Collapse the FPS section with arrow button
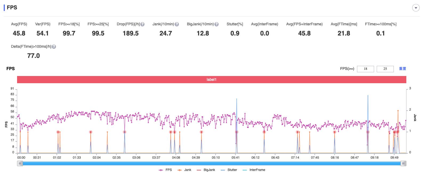The height and width of the screenshot is (172, 425). click(x=416, y=8)
